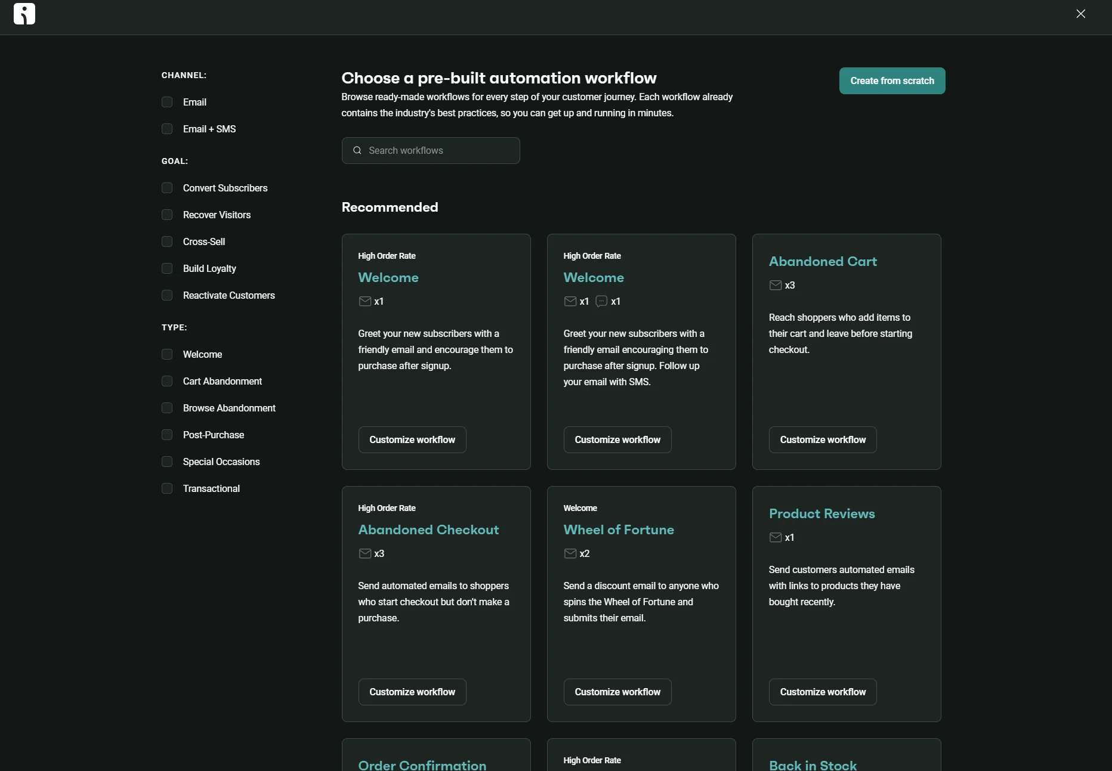Enable the Recover Visitors goal filter
The width and height of the screenshot is (1112, 771).
(x=167, y=215)
